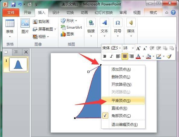Open the 文件 (File) tab

tap(11, 12)
